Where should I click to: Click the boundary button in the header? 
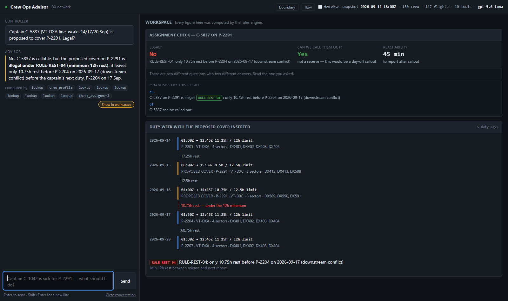287,7
